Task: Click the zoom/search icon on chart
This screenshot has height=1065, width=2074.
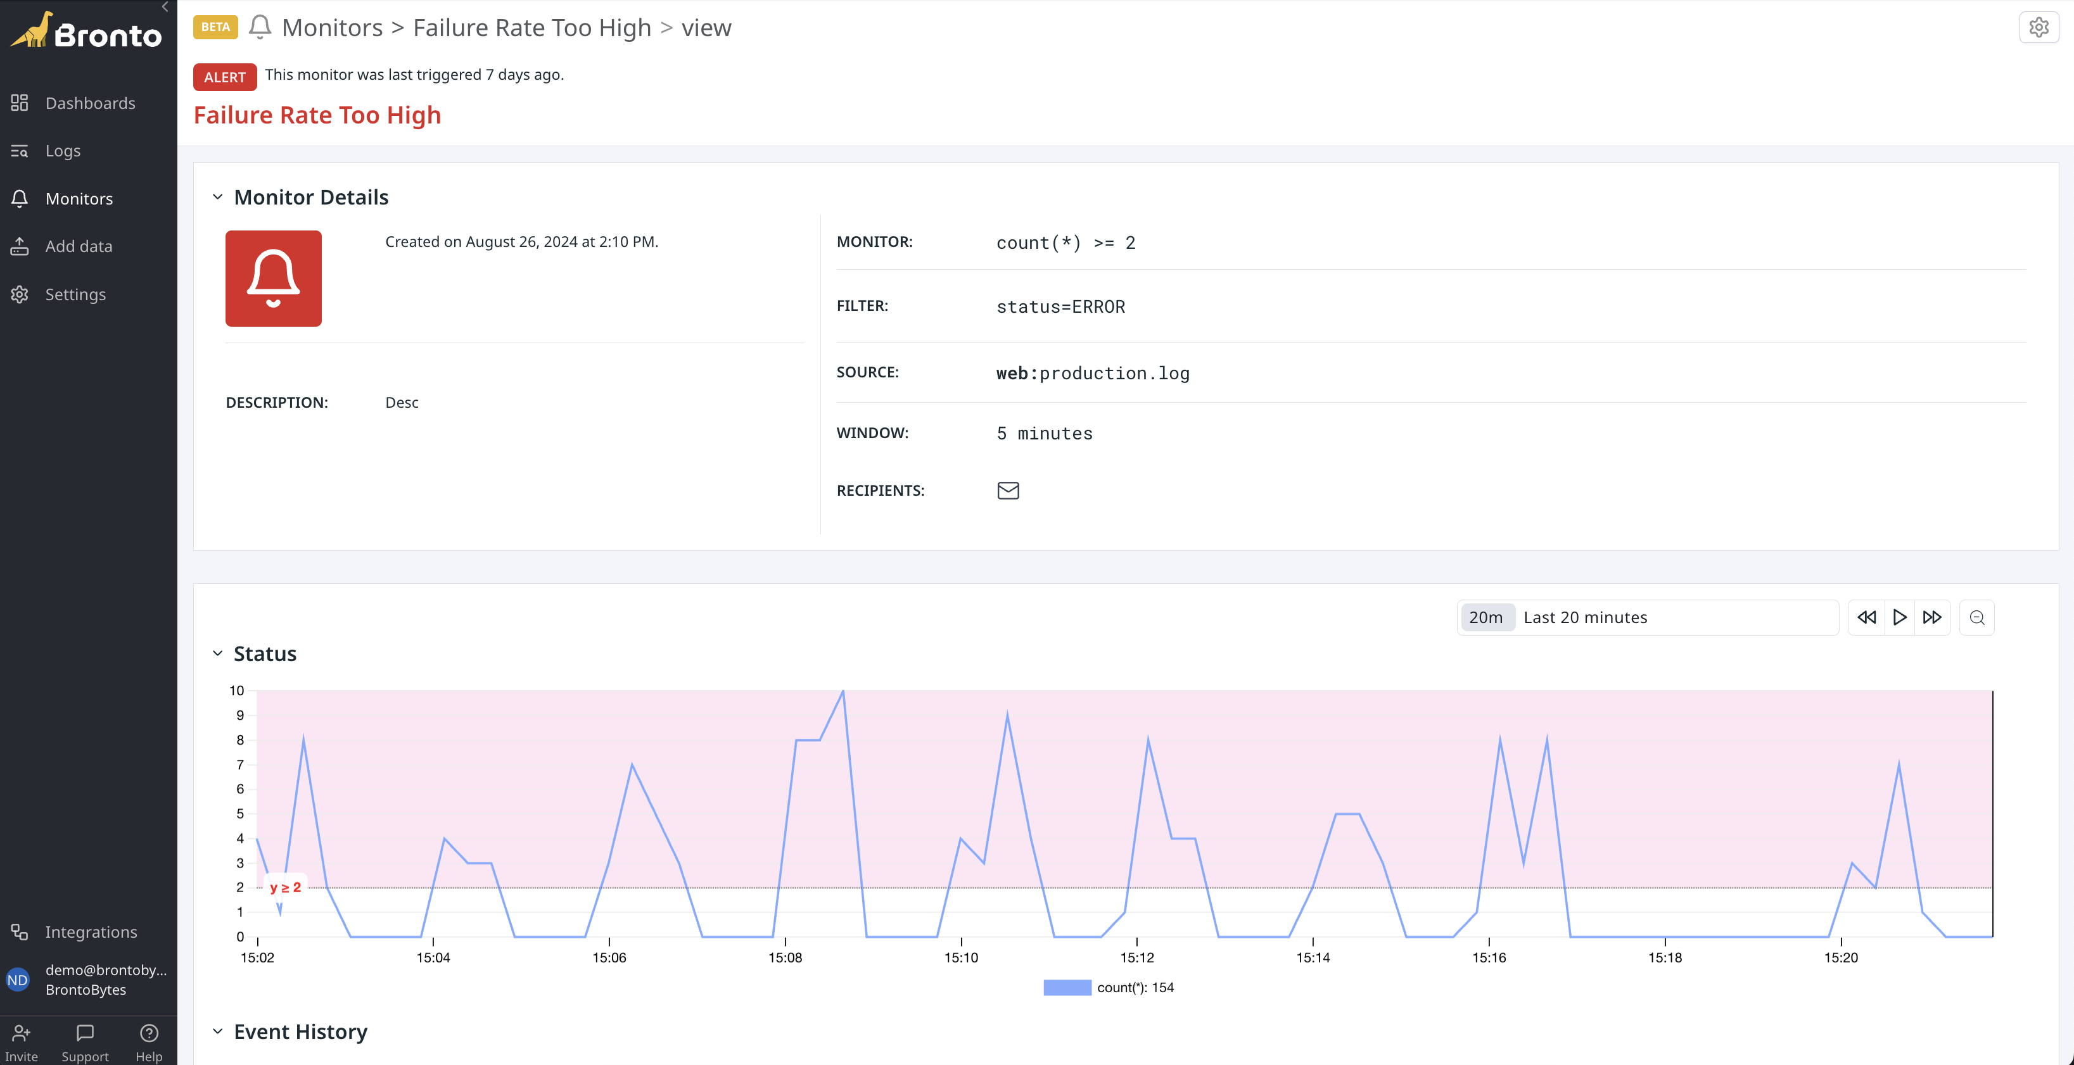Action: point(1978,618)
